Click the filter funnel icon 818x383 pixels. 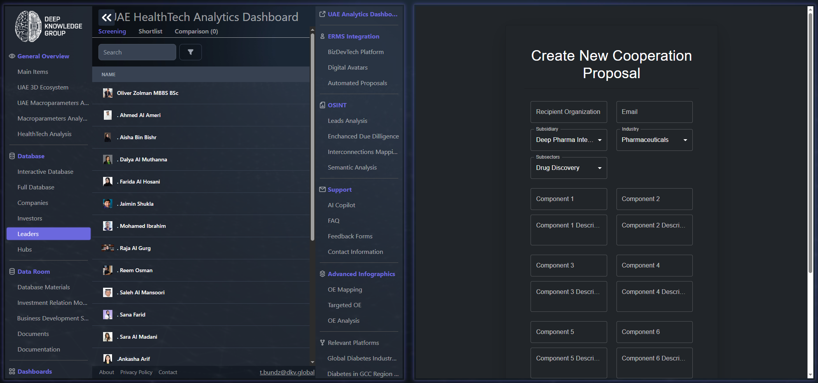tap(191, 52)
